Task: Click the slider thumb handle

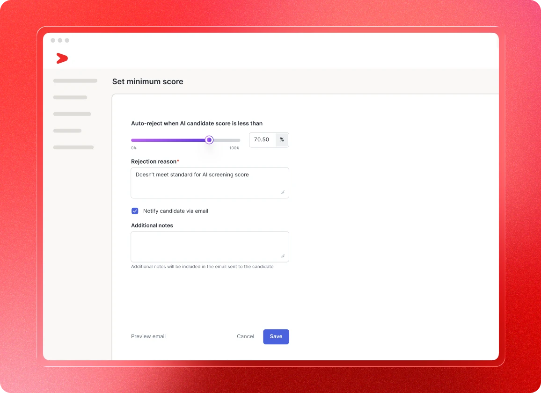Action: click(x=209, y=140)
